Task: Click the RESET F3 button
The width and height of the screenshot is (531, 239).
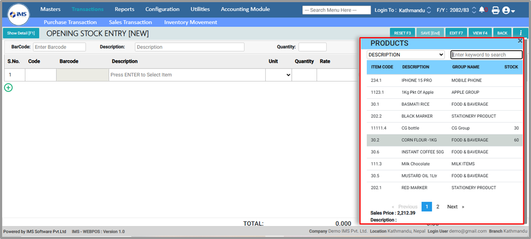Action: (402, 33)
